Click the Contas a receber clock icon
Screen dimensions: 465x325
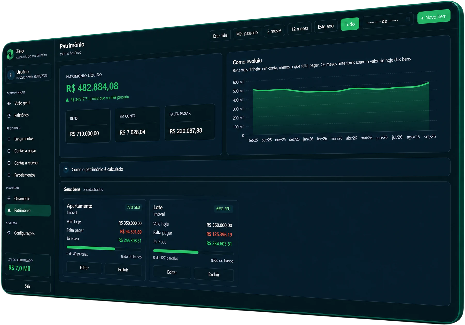(9, 163)
